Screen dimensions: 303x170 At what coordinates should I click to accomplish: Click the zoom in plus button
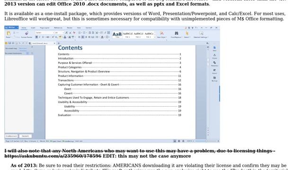click(218, 141)
